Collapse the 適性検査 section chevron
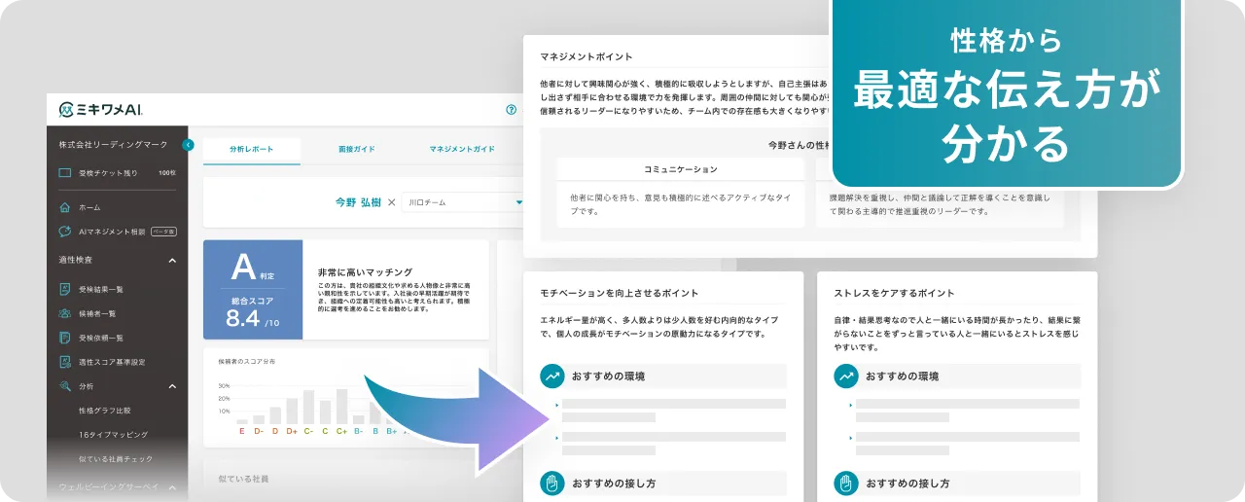 click(x=172, y=261)
